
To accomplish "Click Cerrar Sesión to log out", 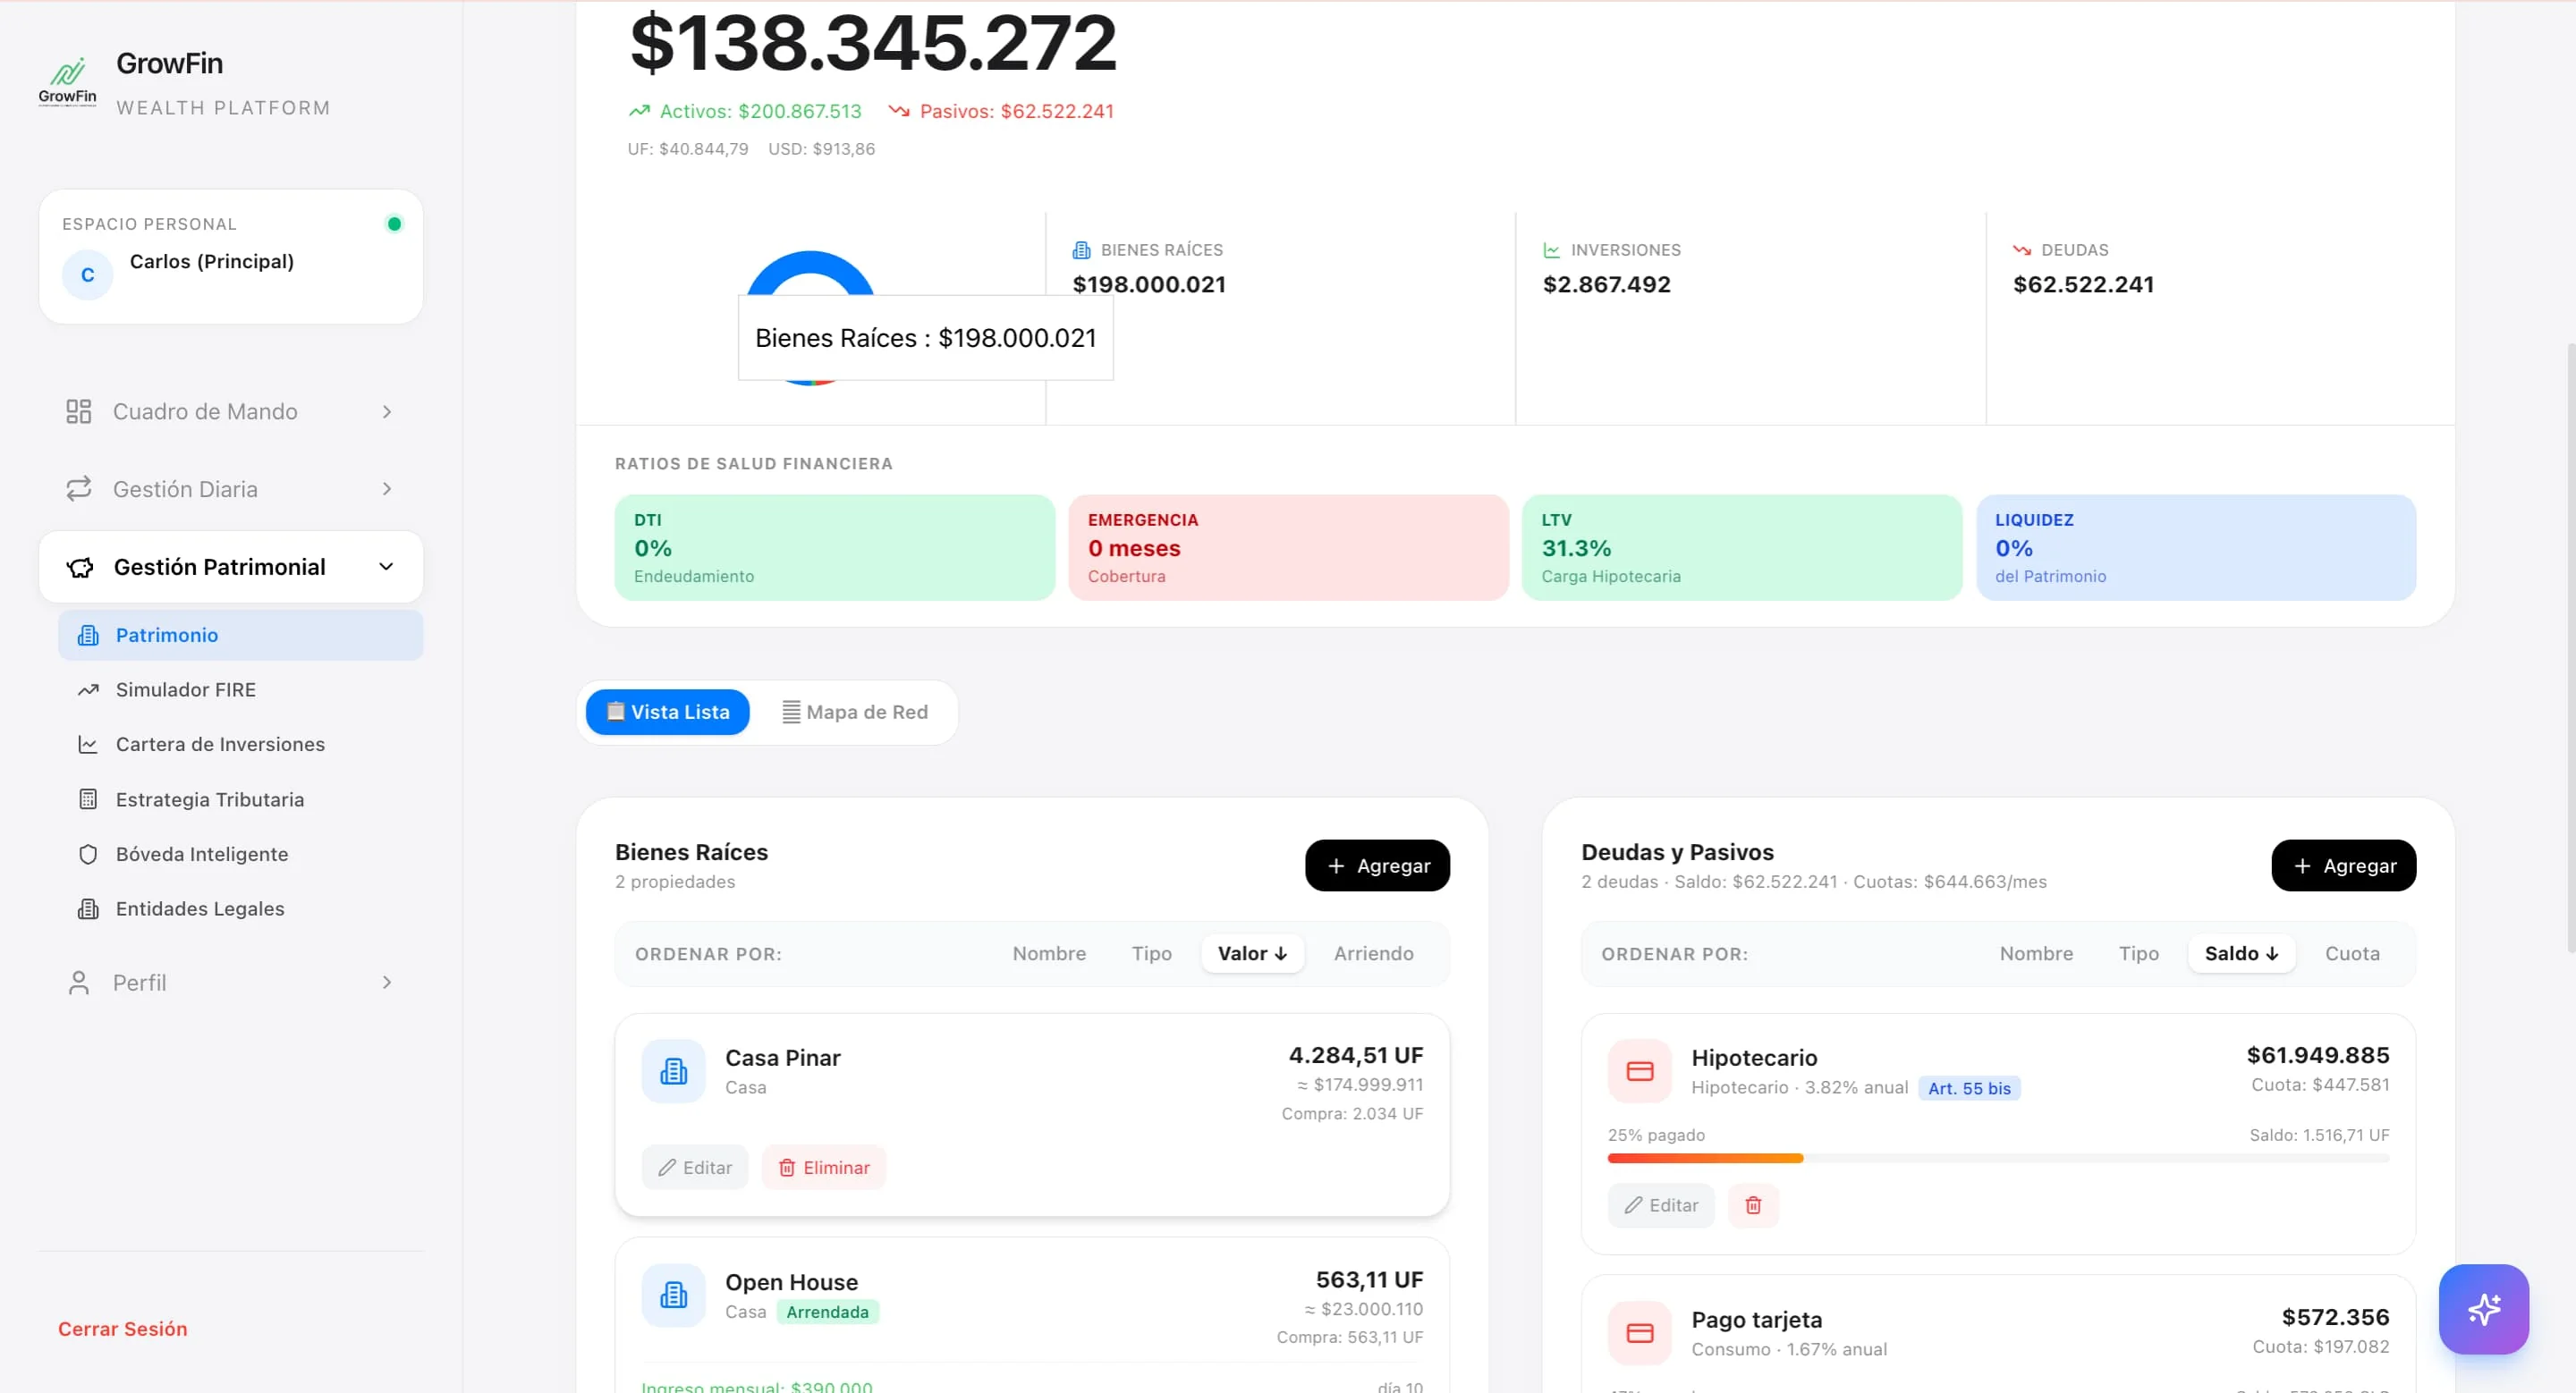I will pyautogui.click(x=123, y=1329).
